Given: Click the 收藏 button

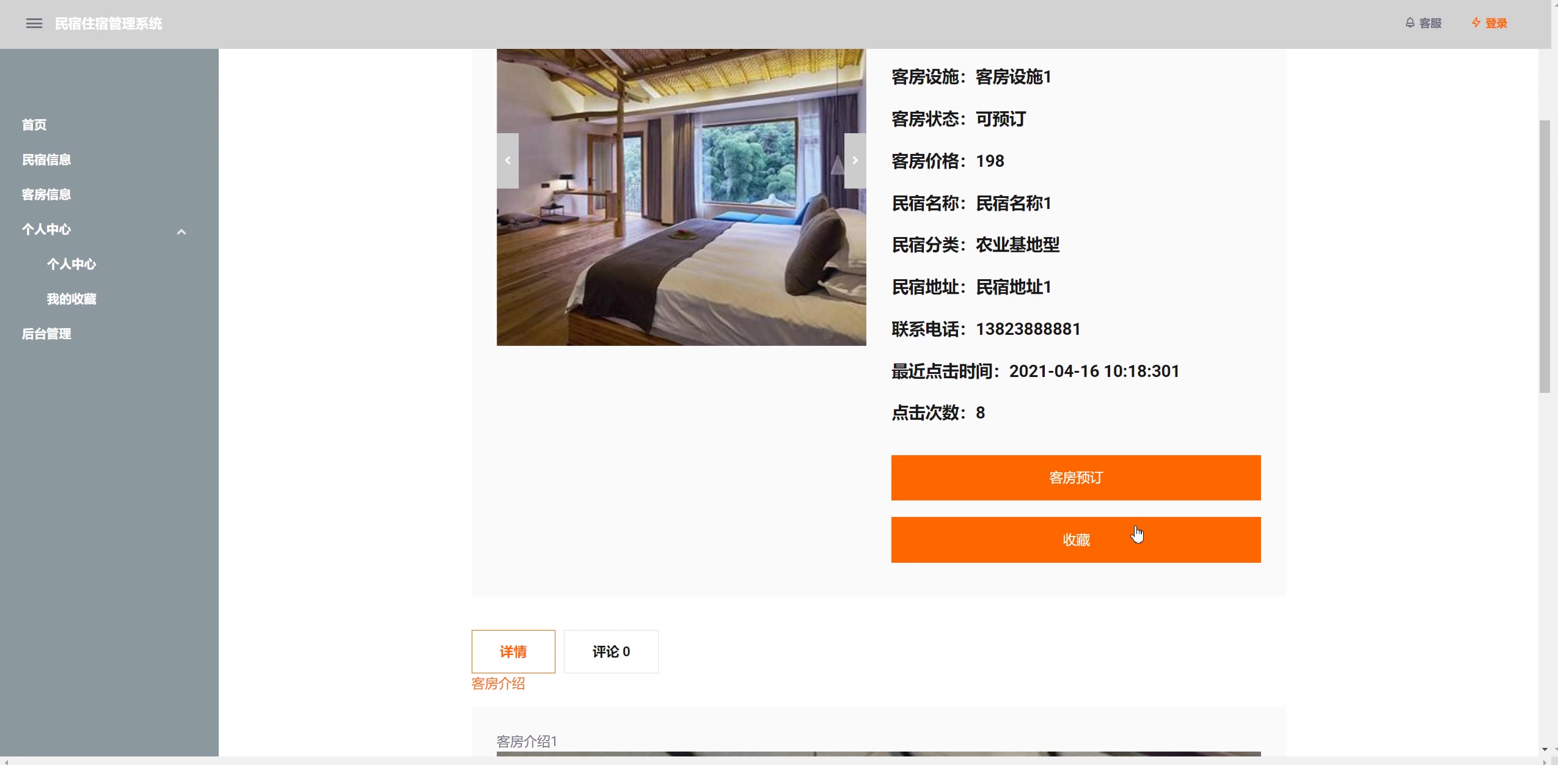Looking at the screenshot, I should pos(1076,540).
